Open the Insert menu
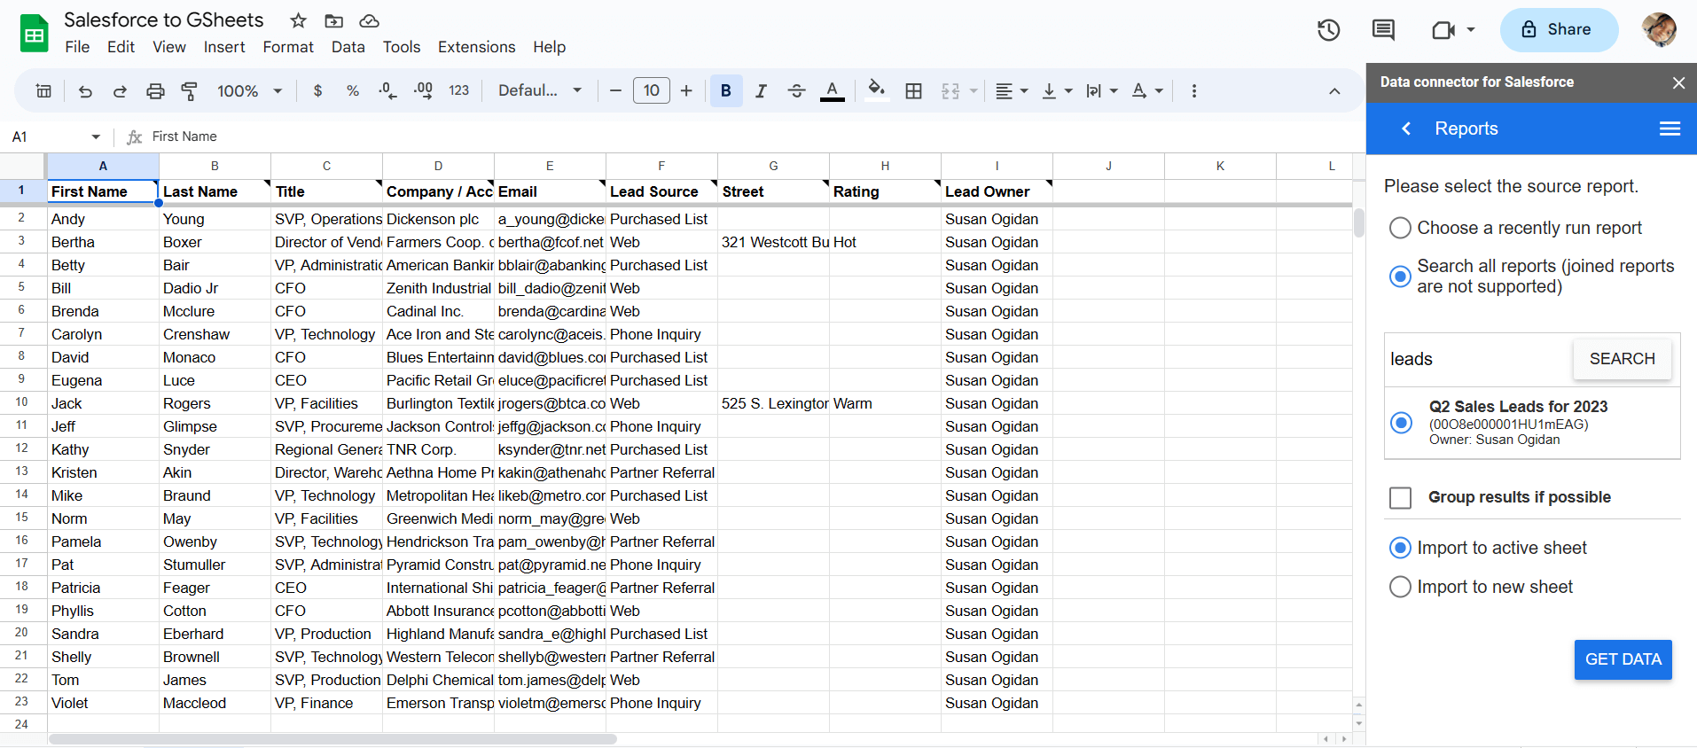The height and width of the screenshot is (748, 1697). [224, 47]
